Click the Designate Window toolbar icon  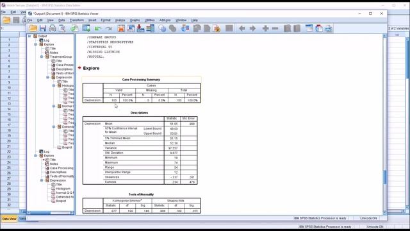point(185,28)
